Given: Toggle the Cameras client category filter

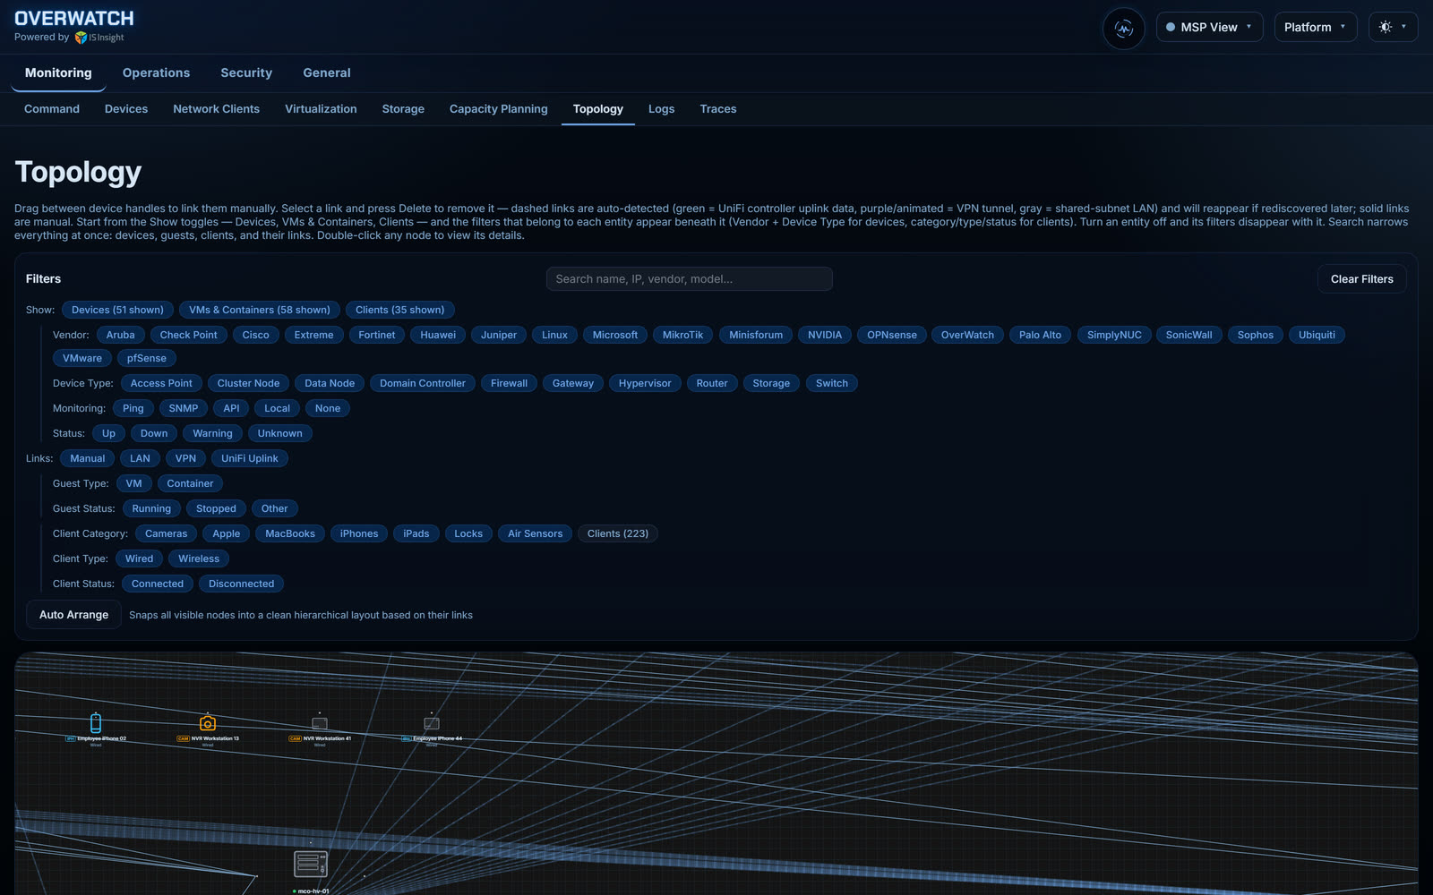Looking at the screenshot, I should coord(167,533).
